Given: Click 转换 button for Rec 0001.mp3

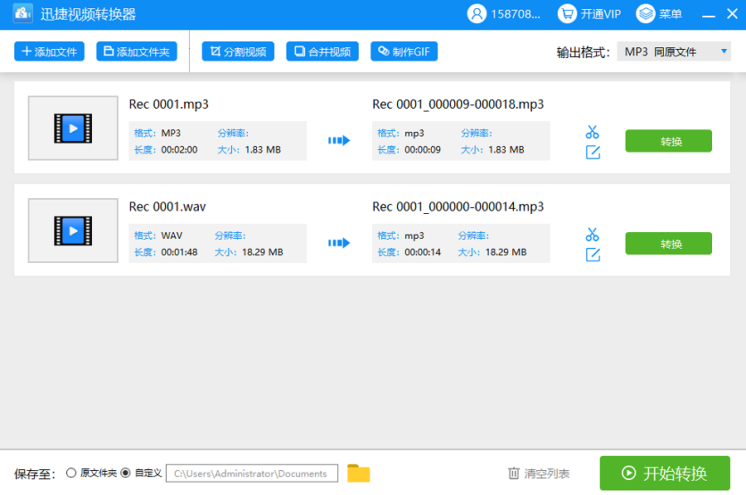Looking at the screenshot, I should point(668,141).
